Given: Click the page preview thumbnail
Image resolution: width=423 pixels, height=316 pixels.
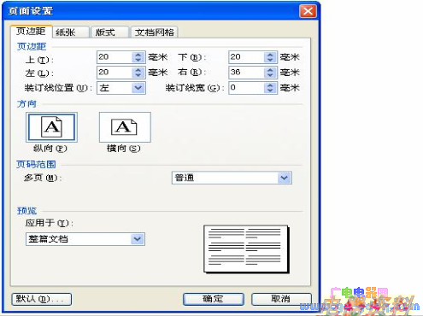Looking at the screenshot, I should pyautogui.click(x=246, y=249).
